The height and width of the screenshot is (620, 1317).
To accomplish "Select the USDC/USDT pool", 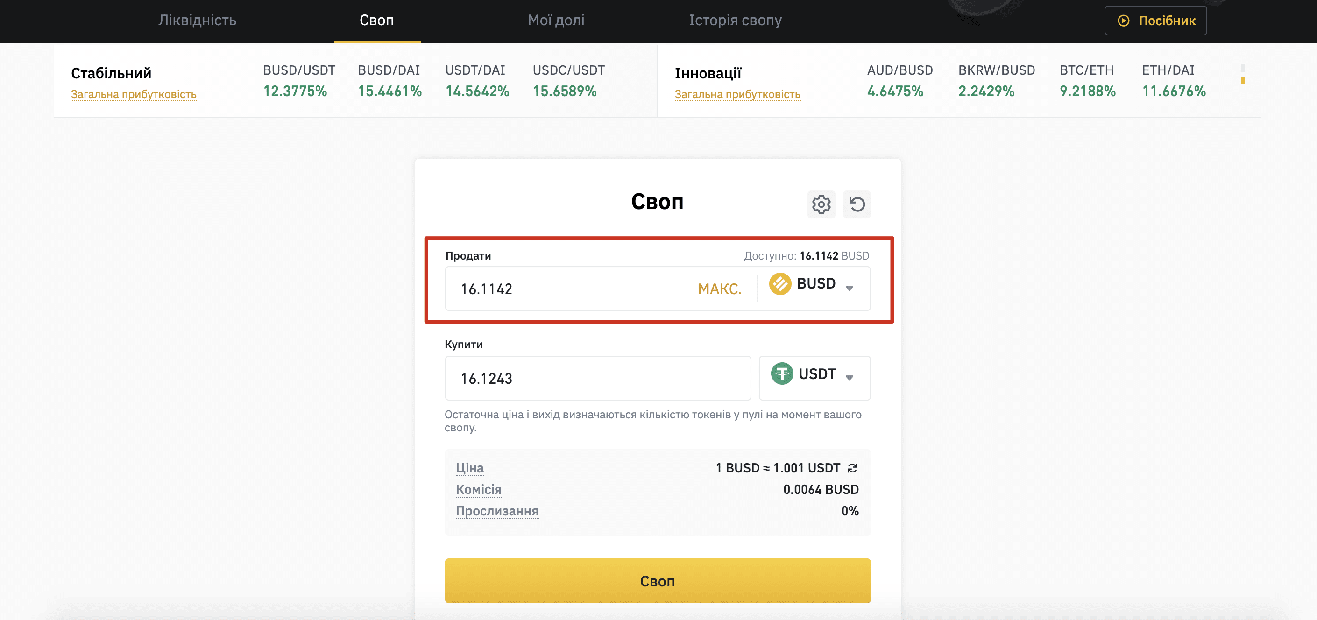I will click(568, 70).
